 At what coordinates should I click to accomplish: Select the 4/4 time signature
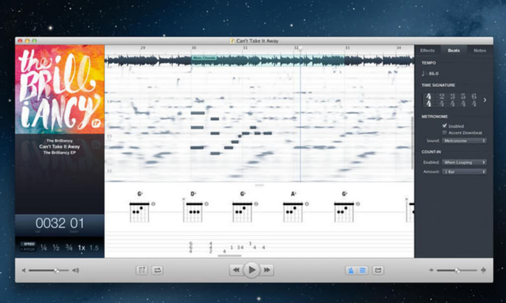[429, 100]
